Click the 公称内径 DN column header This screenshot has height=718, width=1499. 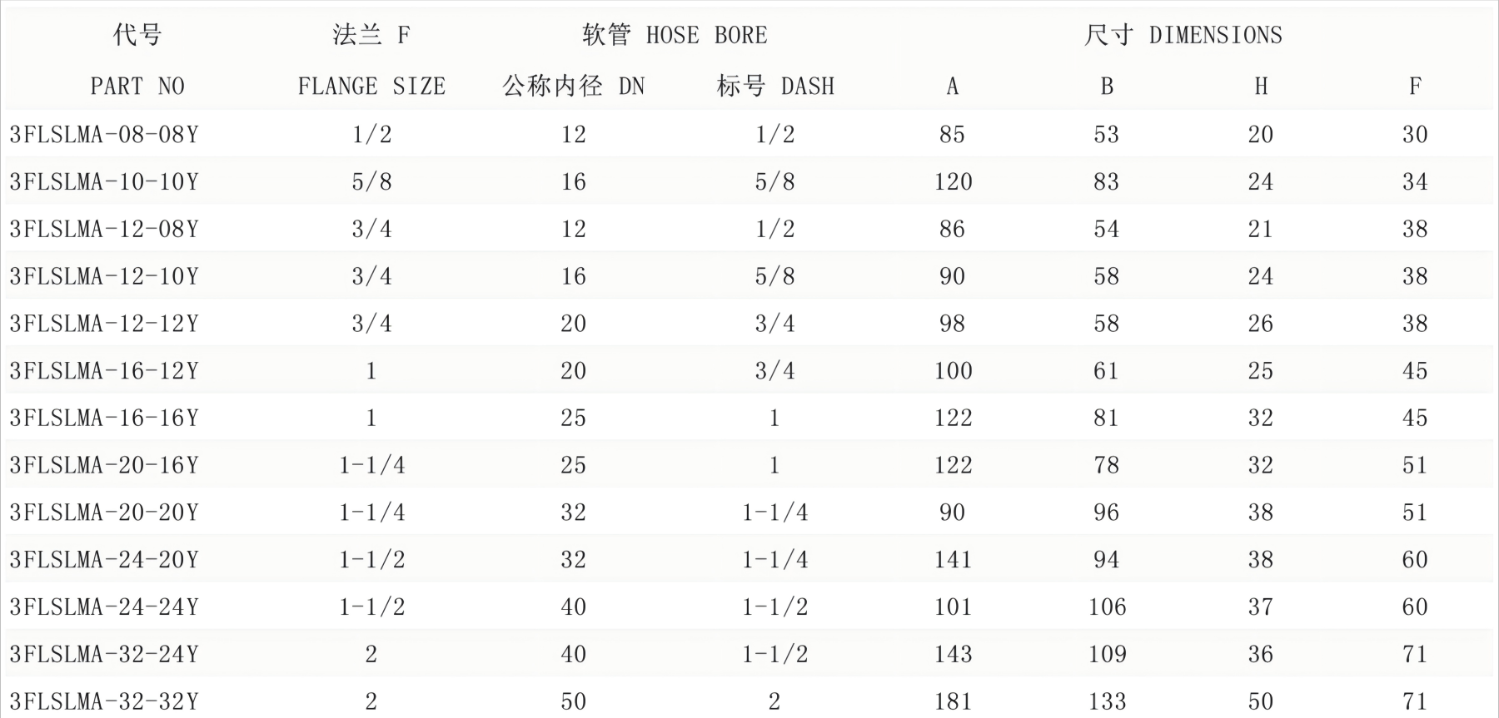(573, 87)
